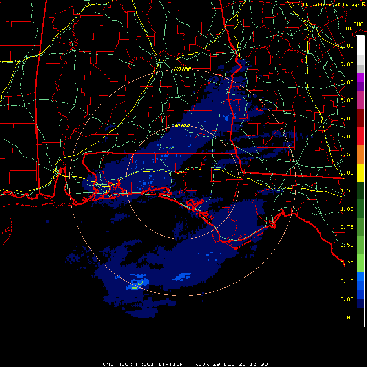The height and width of the screenshot is (367, 367).
Task: Click the 6.00 legend value
Action: click(x=347, y=82)
